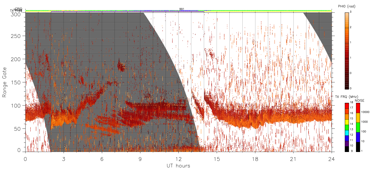373x172 pixels.
Task: Click the 'TX FRQ (MHz)' legend title
Action: tap(347, 97)
